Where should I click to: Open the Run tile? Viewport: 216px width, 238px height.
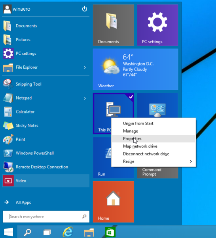click(x=102, y=157)
